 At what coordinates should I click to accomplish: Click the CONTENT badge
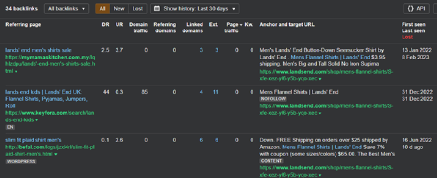pos(271,161)
